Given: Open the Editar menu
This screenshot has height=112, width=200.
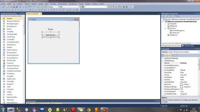Looking at the screenshot, I should pyautogui.click(x=9, y=4).
